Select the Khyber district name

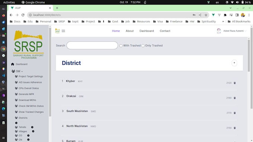pyautogui.click(x=71, y=81)
